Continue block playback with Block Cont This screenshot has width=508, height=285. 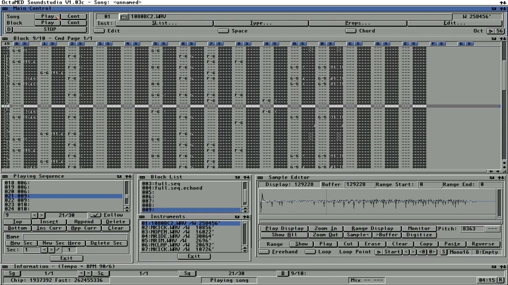click(73, 23)
